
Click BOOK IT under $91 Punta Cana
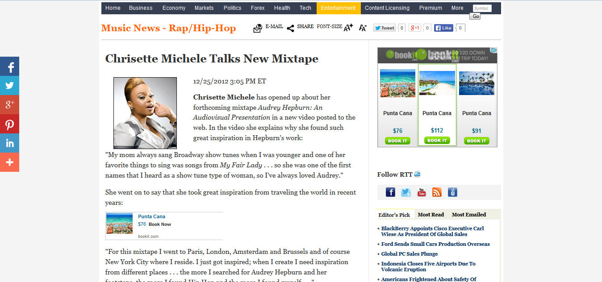[477, 141]
